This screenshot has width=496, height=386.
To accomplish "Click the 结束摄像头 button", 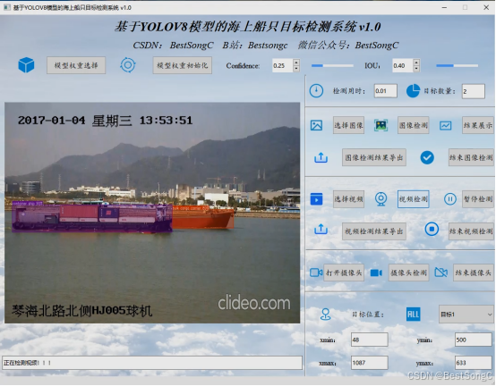I will tap(474, 273).
